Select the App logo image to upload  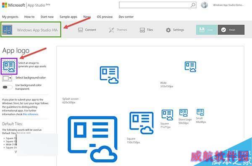click(9, 66)
